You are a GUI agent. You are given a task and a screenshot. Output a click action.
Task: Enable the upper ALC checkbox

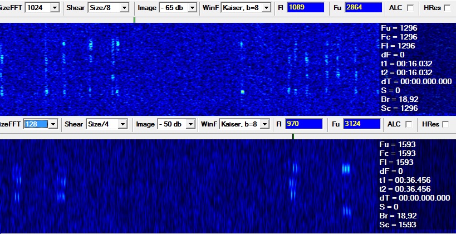410,8
